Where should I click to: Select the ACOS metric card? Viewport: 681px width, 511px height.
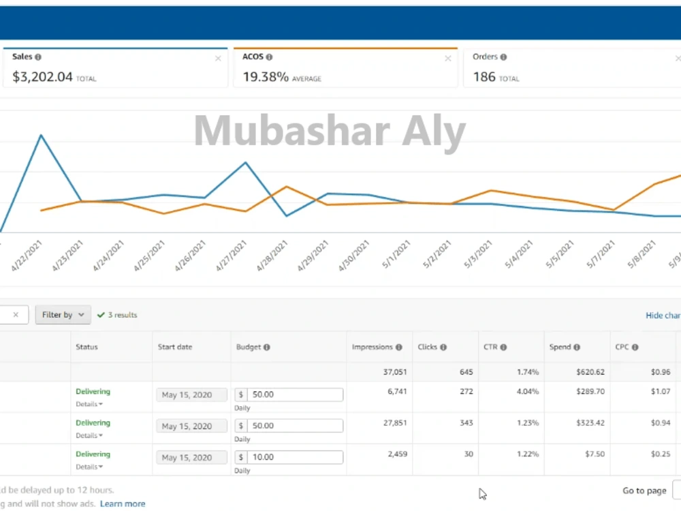345,67
